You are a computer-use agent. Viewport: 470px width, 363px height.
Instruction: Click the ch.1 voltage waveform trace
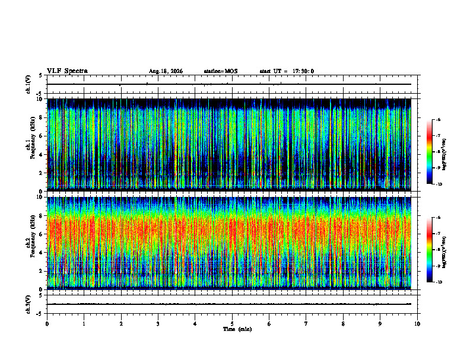click(x=229, y=84)
